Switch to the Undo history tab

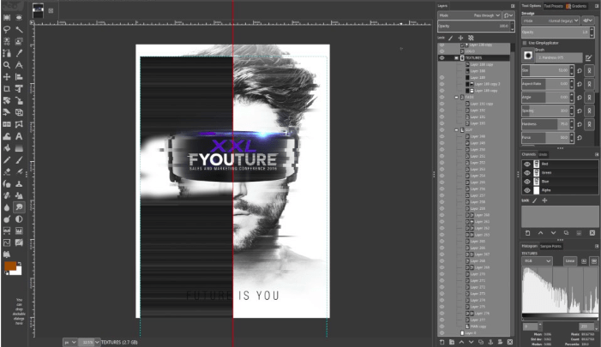coord(543,154)
